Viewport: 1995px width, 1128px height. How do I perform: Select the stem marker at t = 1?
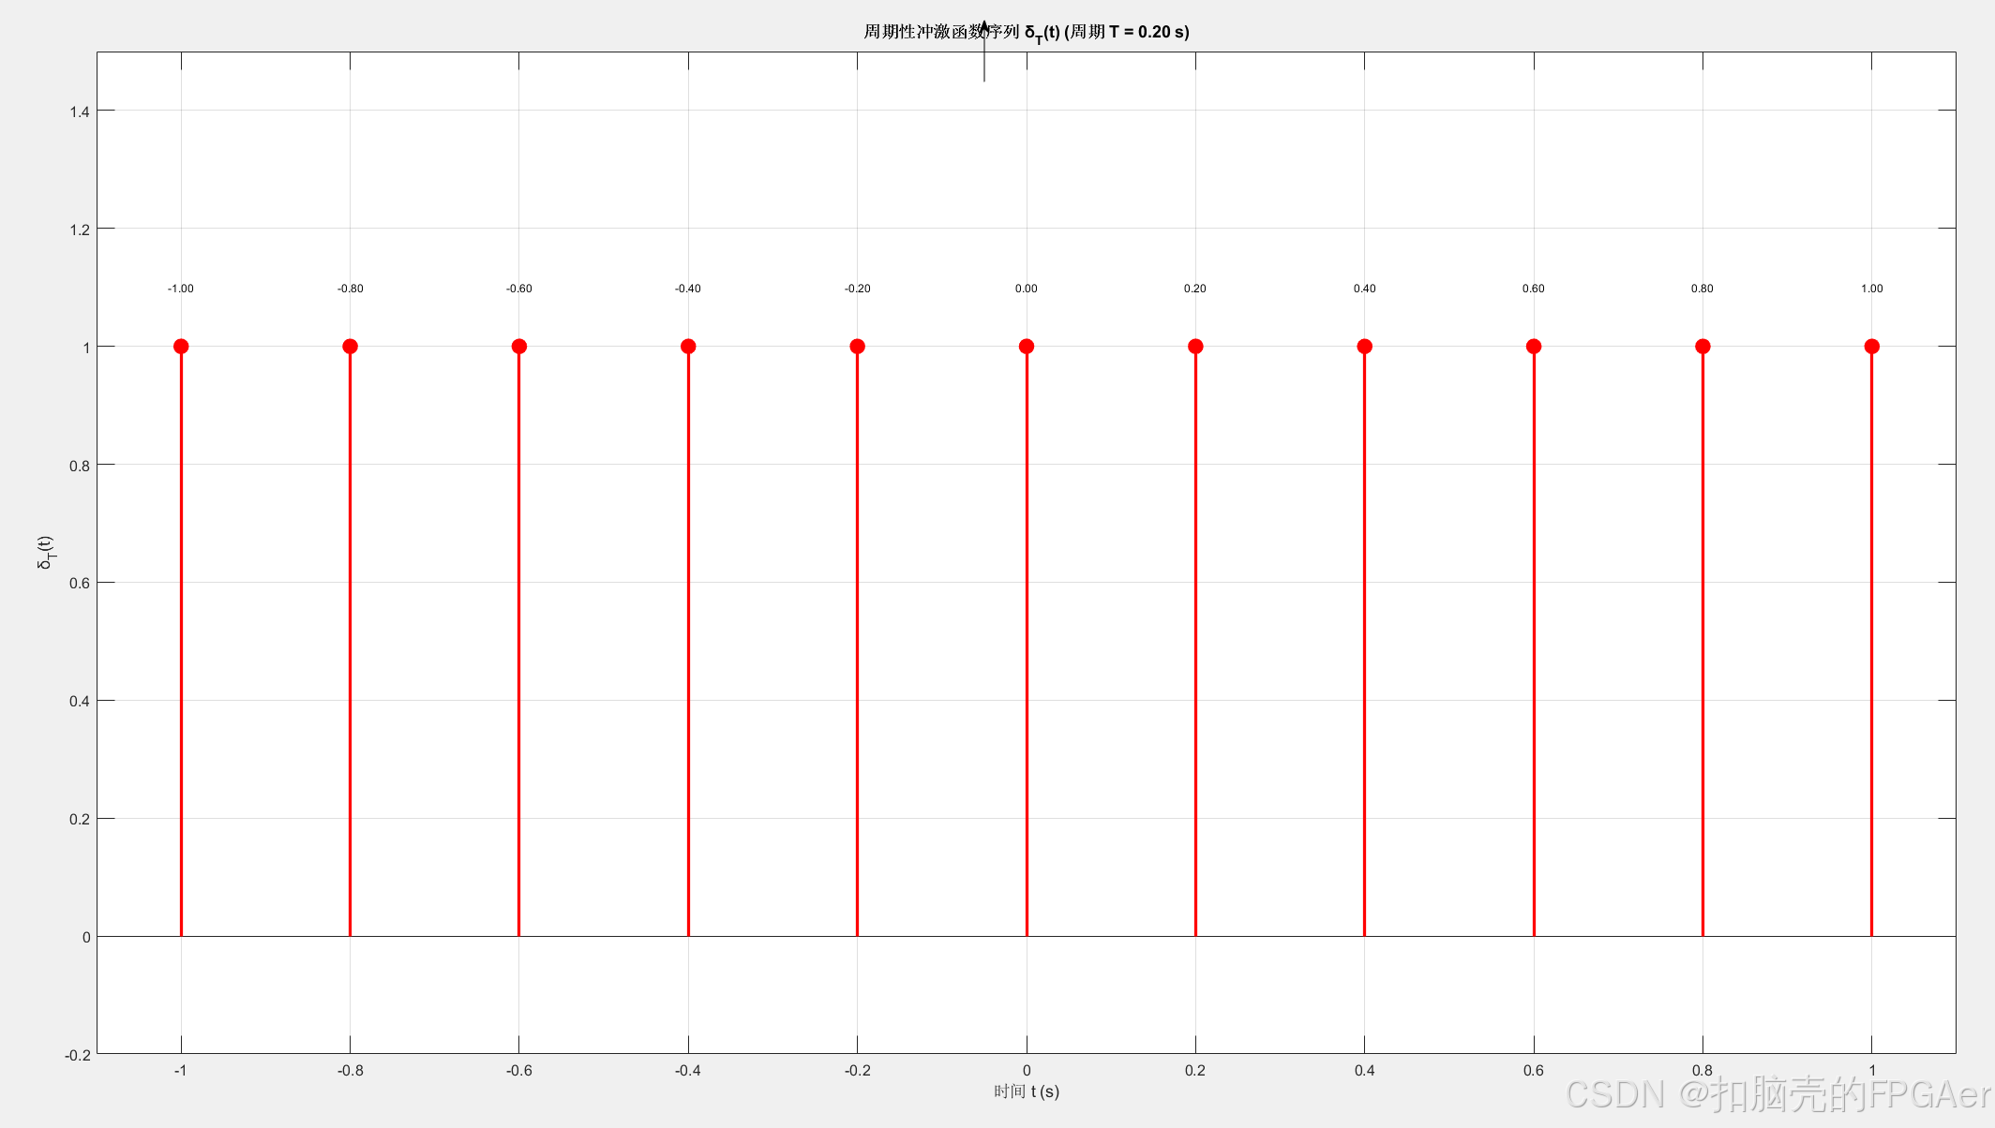pos(1871,347)
